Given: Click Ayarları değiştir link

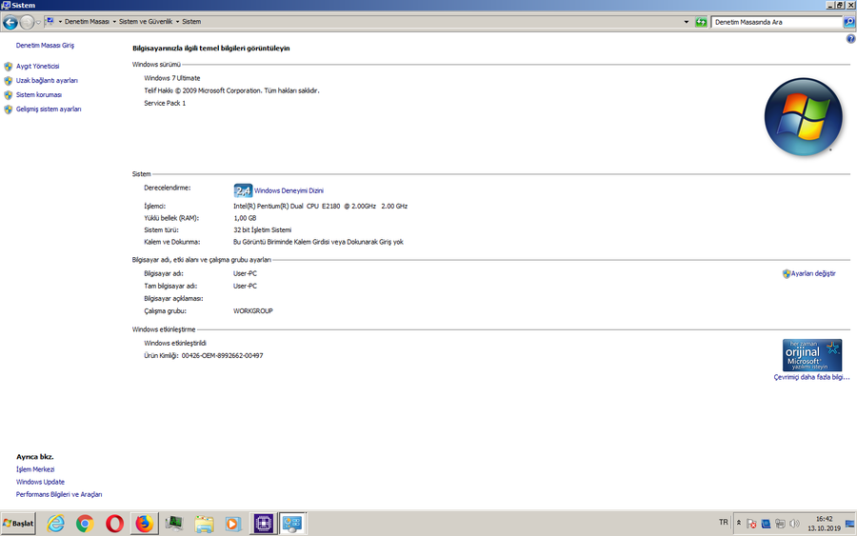Looking at the screenshot, I should coord(813,274).
